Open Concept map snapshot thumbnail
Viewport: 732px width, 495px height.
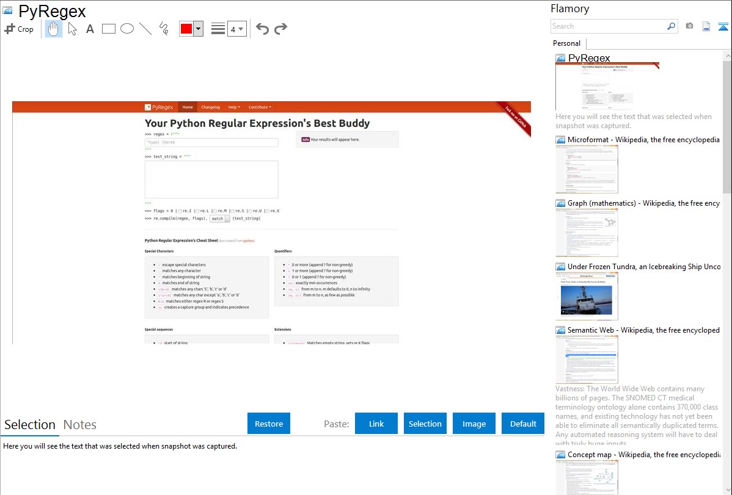[587, 477]
